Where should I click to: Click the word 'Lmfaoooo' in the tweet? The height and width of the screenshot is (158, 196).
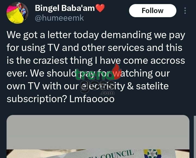(x=92, y=99)
